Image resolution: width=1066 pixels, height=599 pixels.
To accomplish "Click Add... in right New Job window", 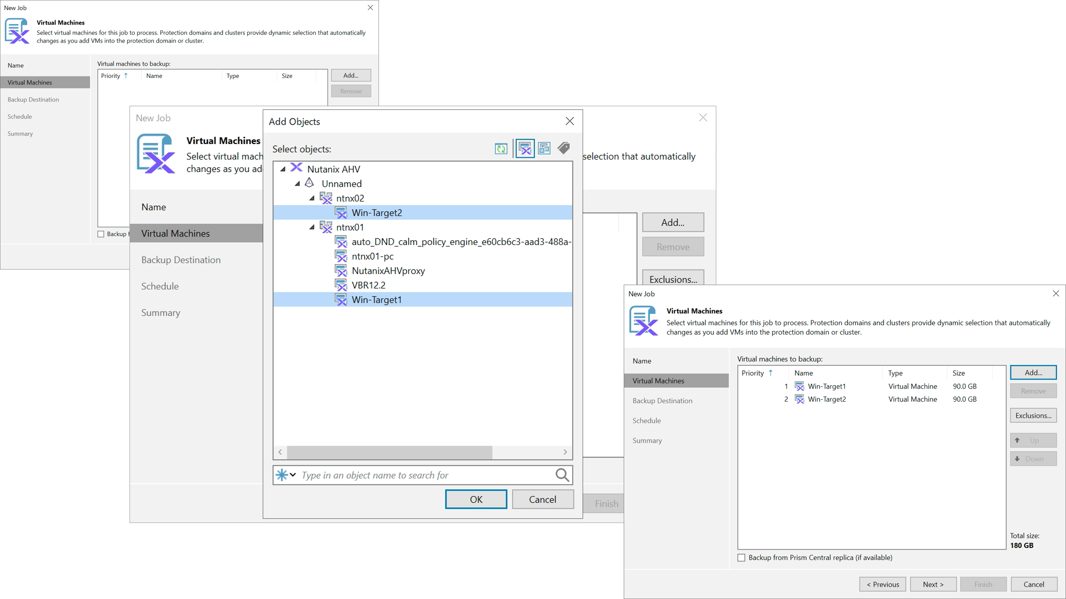I will click(x=1033, y=372).
